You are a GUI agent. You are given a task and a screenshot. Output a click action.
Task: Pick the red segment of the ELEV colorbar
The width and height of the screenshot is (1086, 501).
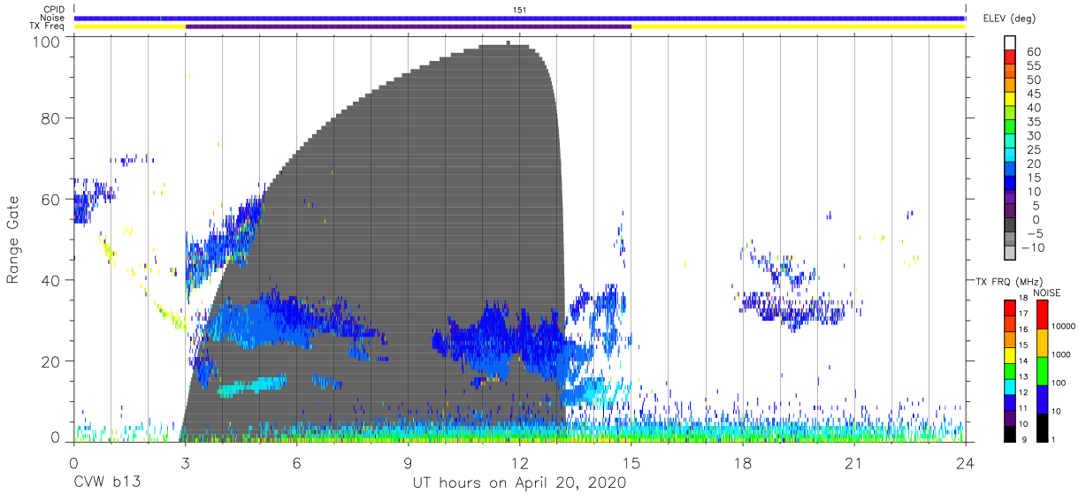coord(1010,57)
